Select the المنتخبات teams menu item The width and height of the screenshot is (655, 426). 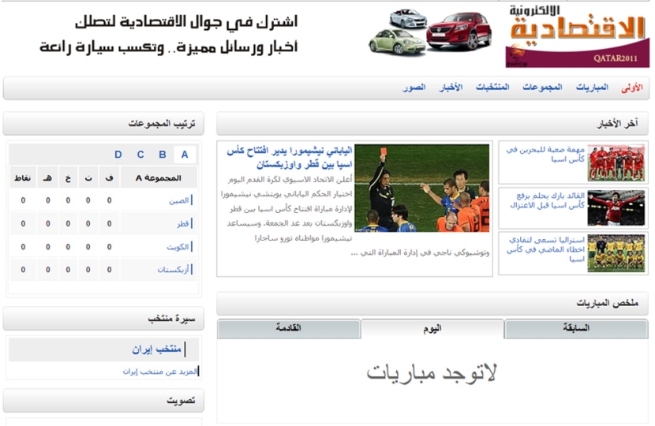(492, 88)
